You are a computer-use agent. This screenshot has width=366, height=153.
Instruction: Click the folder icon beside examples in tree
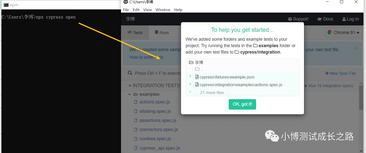tap(135, 94)
